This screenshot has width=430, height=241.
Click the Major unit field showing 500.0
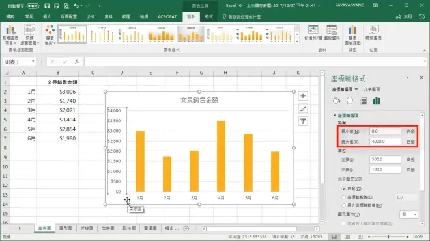click(x=385, y=159)
